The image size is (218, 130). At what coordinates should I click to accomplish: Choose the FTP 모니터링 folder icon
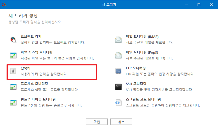tap(118, 71)
